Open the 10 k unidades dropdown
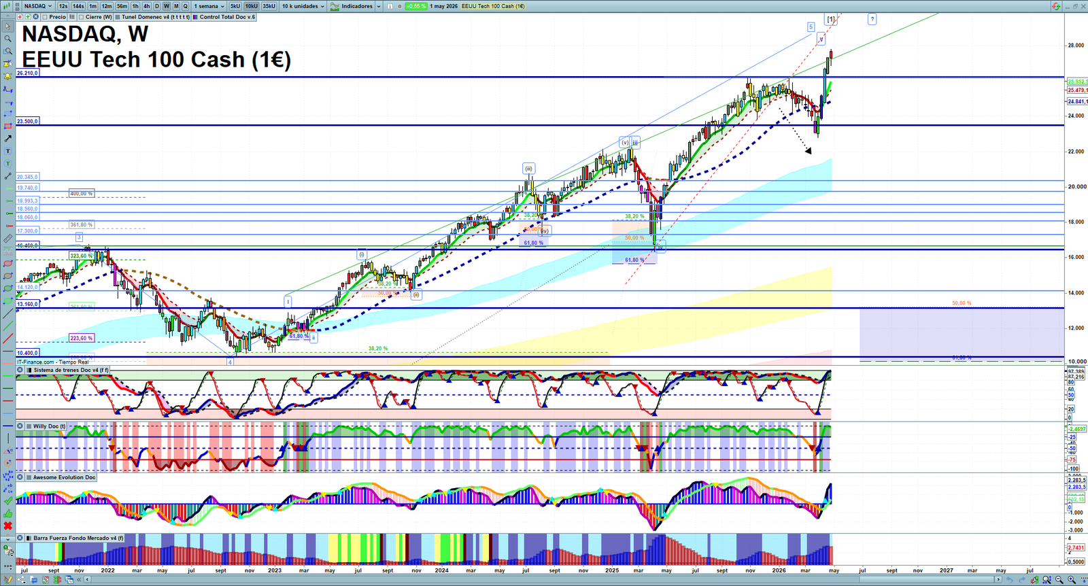Image resolution: width=1088 pixels, height=586 pixels. click(x=303, y=6)
